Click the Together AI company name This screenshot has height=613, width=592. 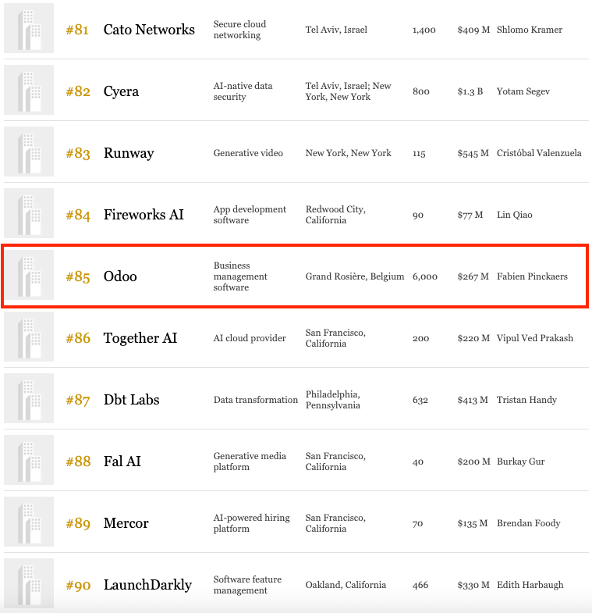click(140, 338)
